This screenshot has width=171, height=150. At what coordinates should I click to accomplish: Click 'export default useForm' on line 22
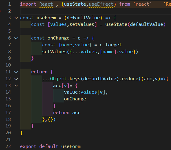click(x=50, y=146)
